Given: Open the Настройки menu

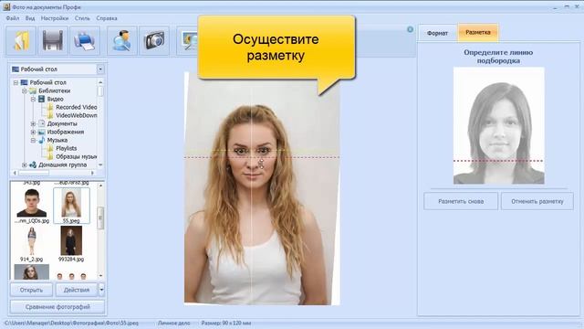Looking at the screenshot, I should (x=55, y=18).
